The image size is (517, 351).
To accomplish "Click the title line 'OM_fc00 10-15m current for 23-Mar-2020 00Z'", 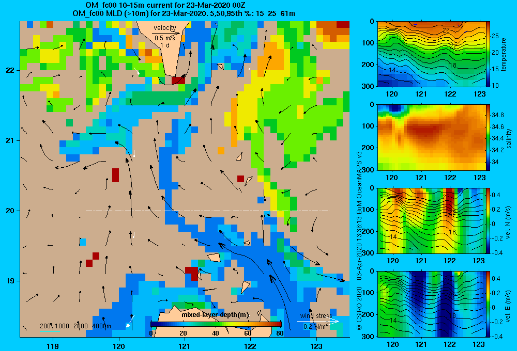I will point(165,5).
